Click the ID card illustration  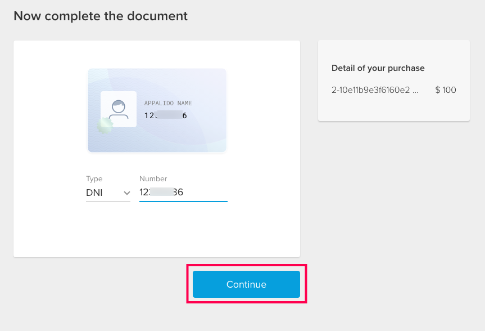(x=157, y=110)
